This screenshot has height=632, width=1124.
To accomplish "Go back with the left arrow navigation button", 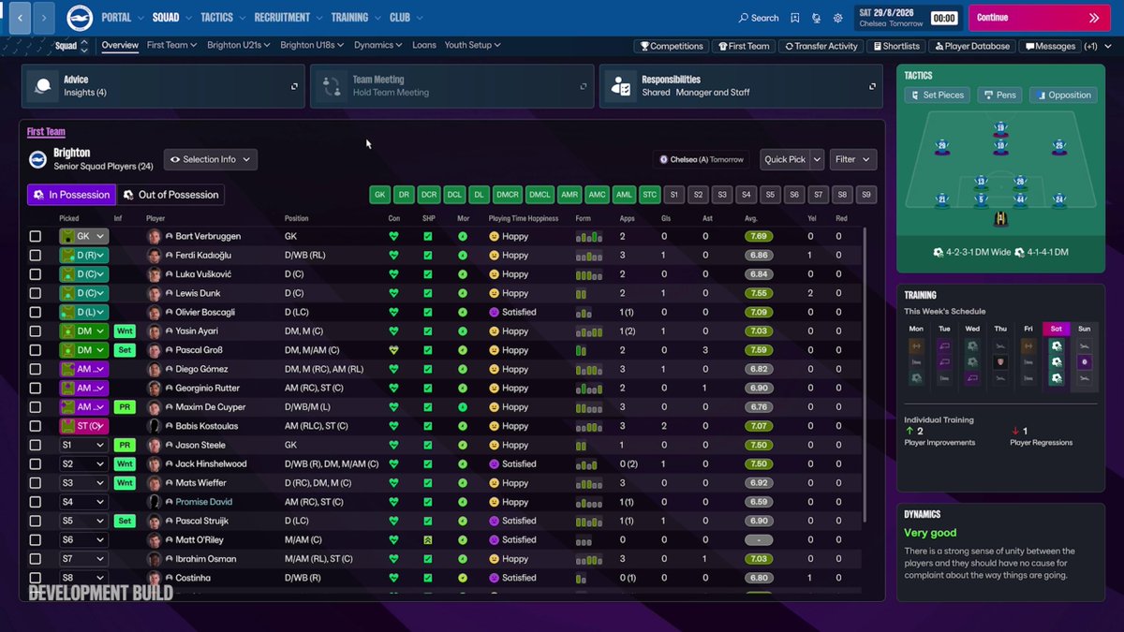I will click(20, 18).
